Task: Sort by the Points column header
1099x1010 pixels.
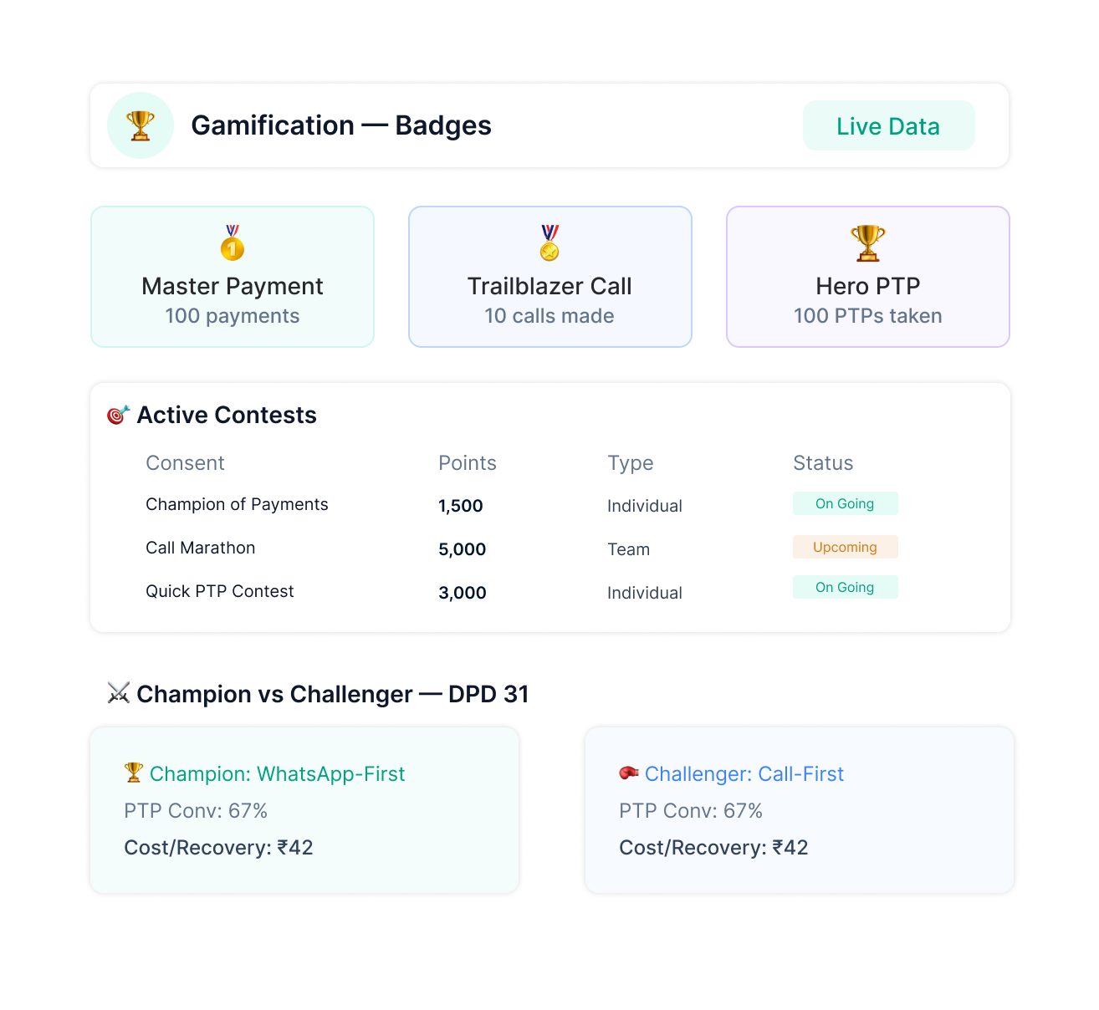Action: click(x=467, y=463)
